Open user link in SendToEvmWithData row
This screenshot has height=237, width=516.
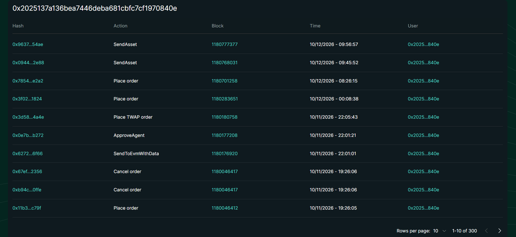click(x=423, y=153)
